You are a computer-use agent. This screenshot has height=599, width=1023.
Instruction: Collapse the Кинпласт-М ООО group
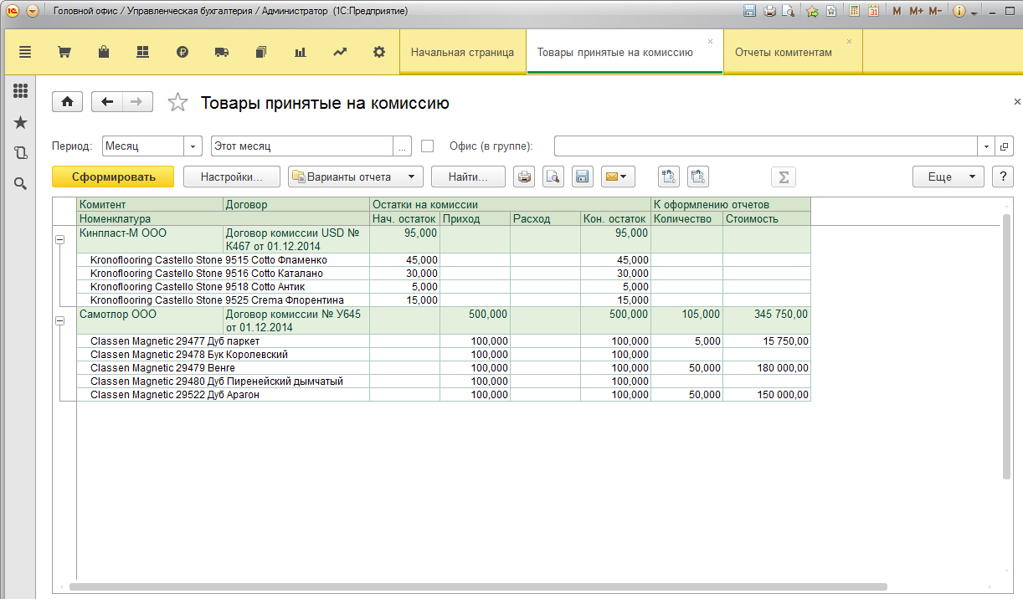click(x=59, y=239)
